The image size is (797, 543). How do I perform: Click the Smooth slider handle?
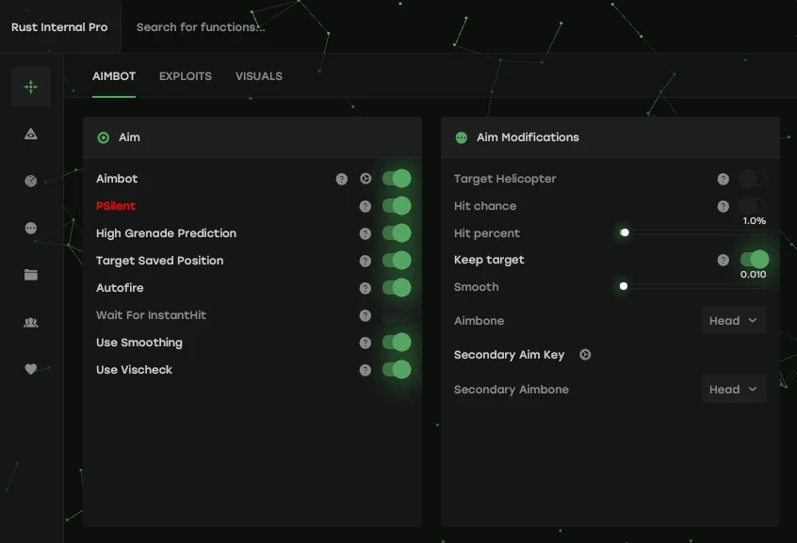tap(624, 286)
